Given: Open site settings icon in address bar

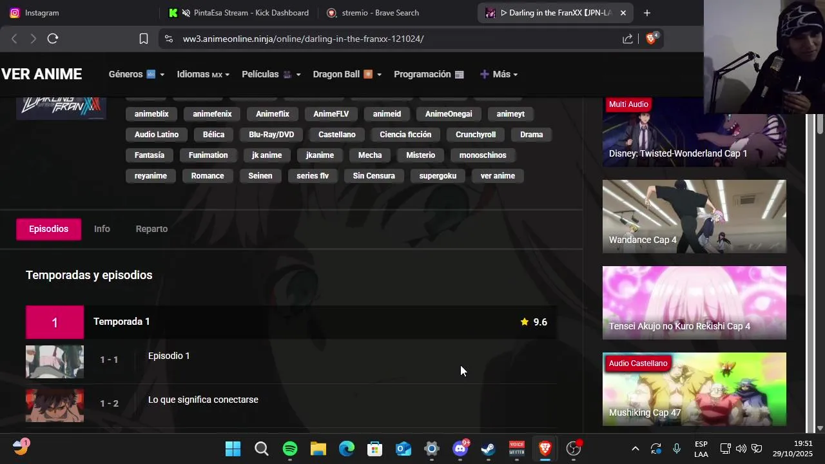Looking at the screenshot, I should pyautogui.click(x=169, y=39).
